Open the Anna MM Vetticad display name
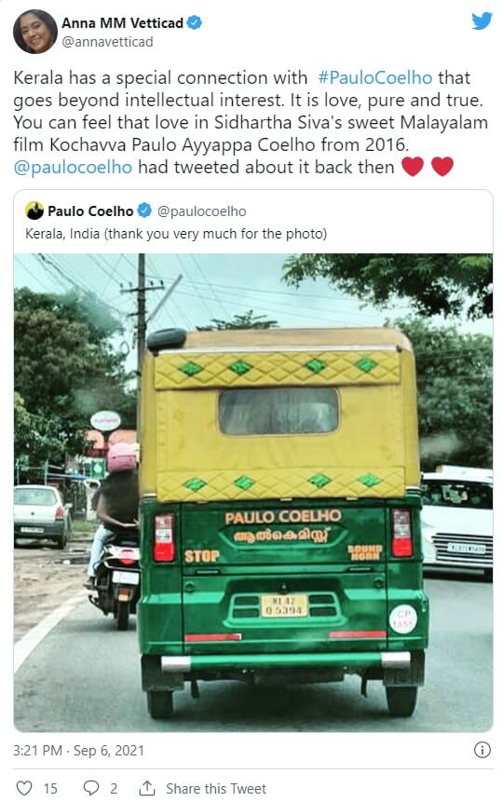Image resolution: width=503 pixels, height=802 pixels. 122,23
